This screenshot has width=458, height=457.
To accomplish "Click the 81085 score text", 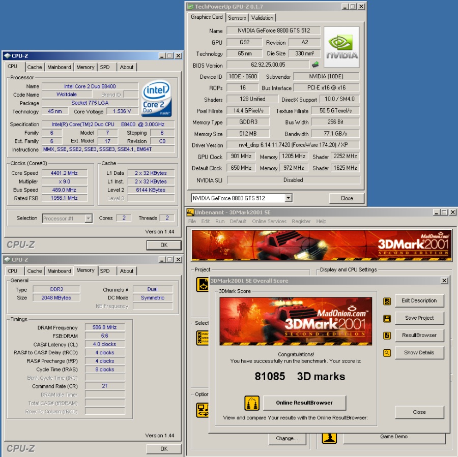I will click(270, 376).
